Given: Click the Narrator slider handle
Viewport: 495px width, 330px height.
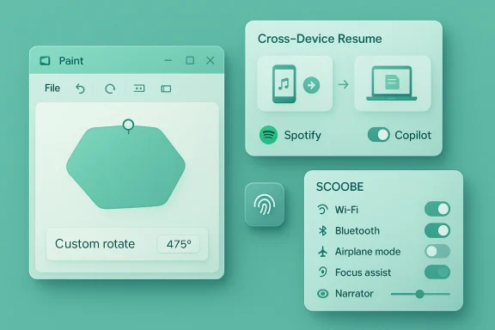Looking at the screenshot, I should coord(419,294).
